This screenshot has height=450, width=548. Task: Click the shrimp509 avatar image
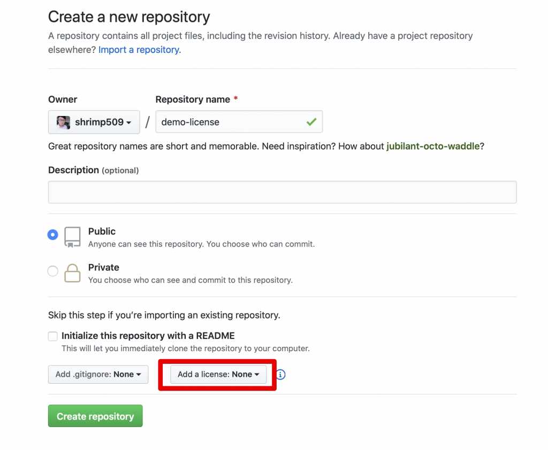point(63,122)
